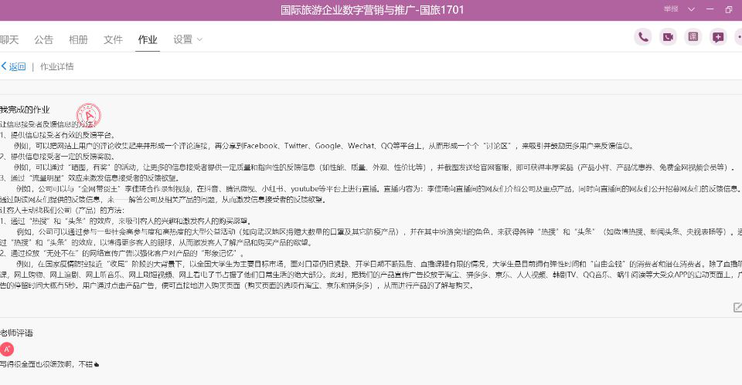
Task: Switch to the 聊天 tab
Action: [x=9, y=39]
